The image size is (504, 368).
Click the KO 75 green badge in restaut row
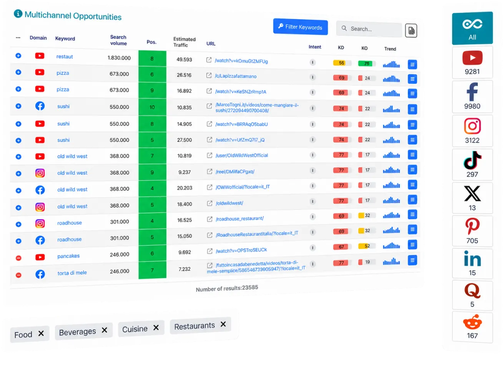pos(366,63)
